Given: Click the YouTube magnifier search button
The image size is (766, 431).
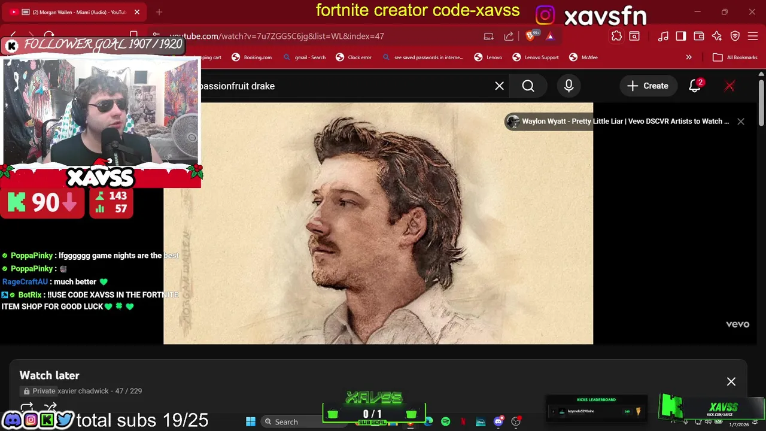Looking at the screenshot, I should (528, 86).
